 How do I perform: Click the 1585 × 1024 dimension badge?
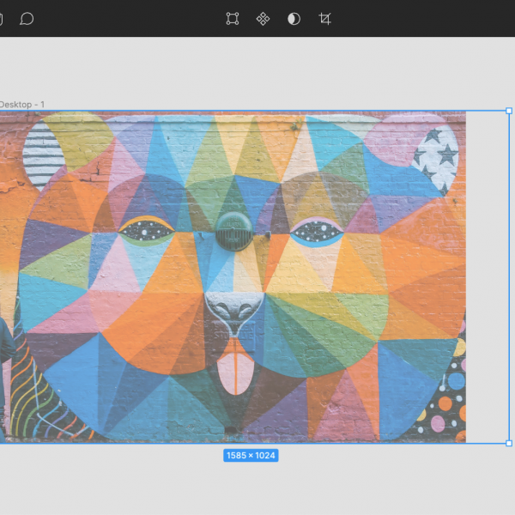[x=251, y=456]
